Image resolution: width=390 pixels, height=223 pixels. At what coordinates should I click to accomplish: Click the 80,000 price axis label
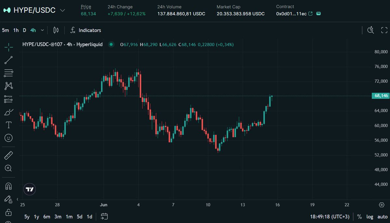(381, 52)
